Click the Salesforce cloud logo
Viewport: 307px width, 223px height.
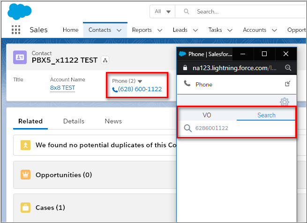pos(19,11)
